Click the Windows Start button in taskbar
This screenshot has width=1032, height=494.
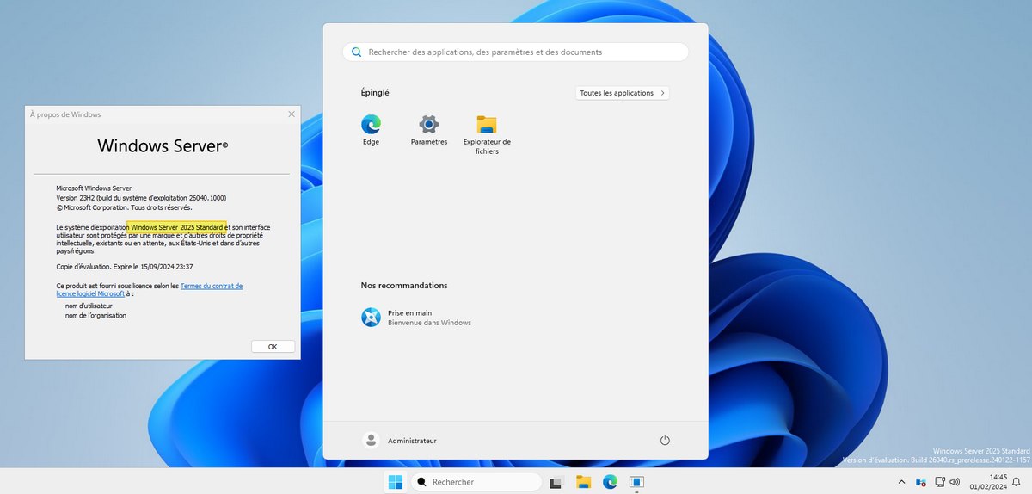pyautogui.click(x=396, y=482)
